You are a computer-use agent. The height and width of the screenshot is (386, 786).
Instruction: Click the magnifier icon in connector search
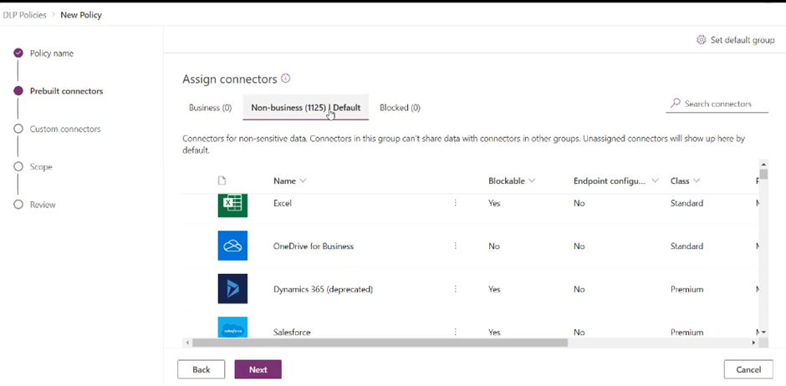pyautogui.click(x=676, y=103)
